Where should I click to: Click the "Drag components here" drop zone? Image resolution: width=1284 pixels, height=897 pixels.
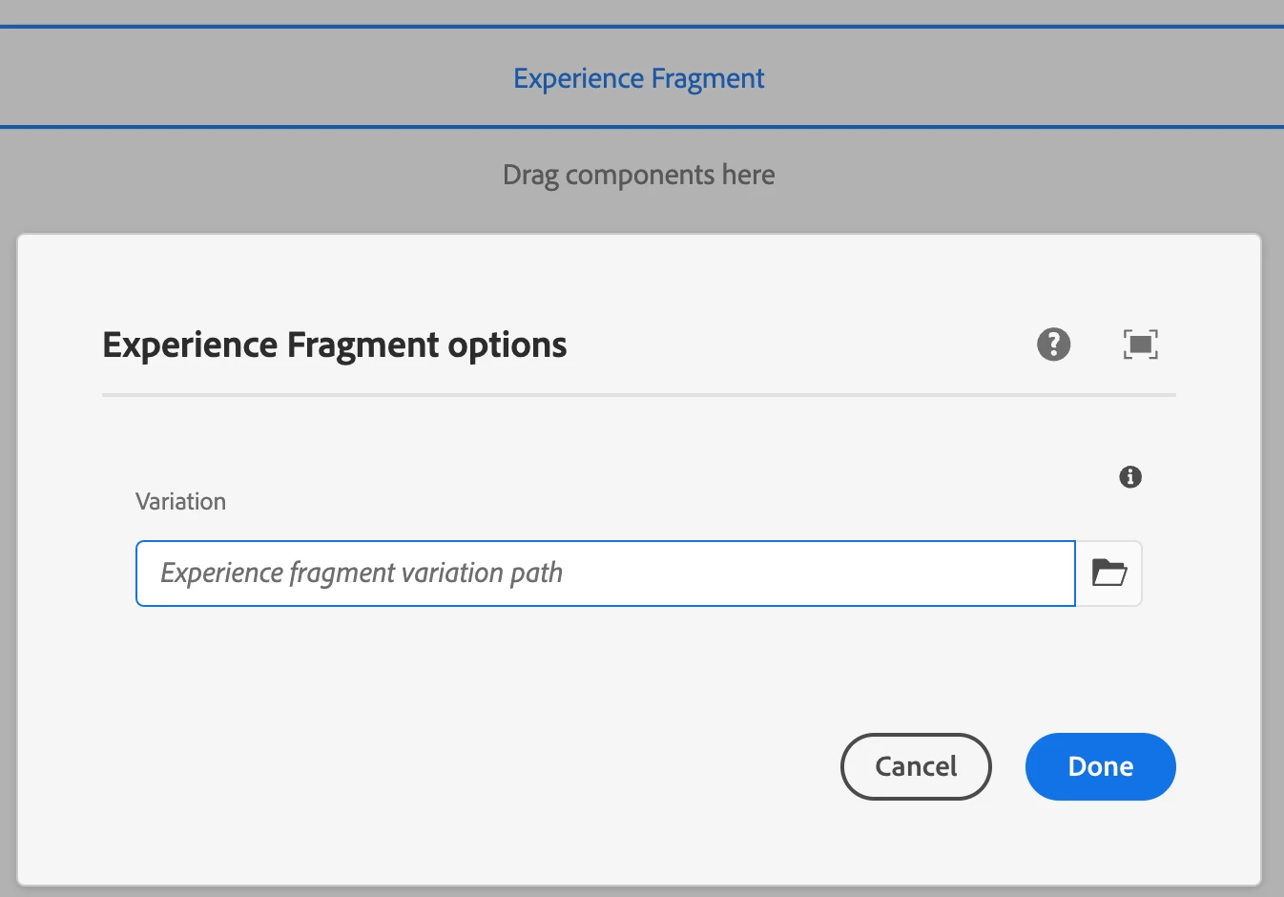coord(638,176)
